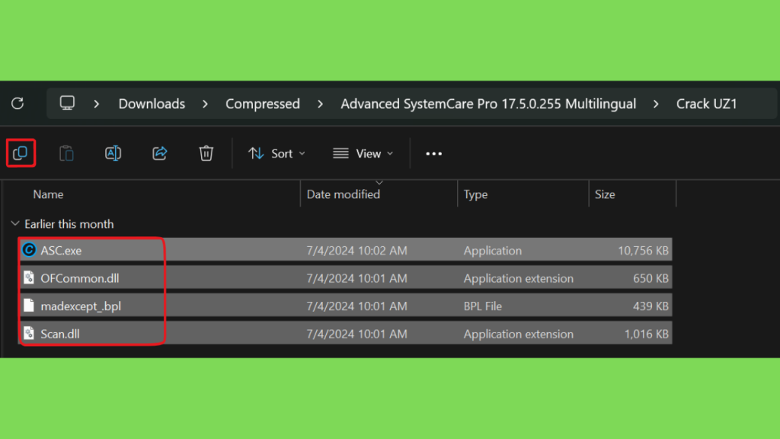Click the This PC monitor icon
Screen dimensions: 780x439
click(67, 103)
